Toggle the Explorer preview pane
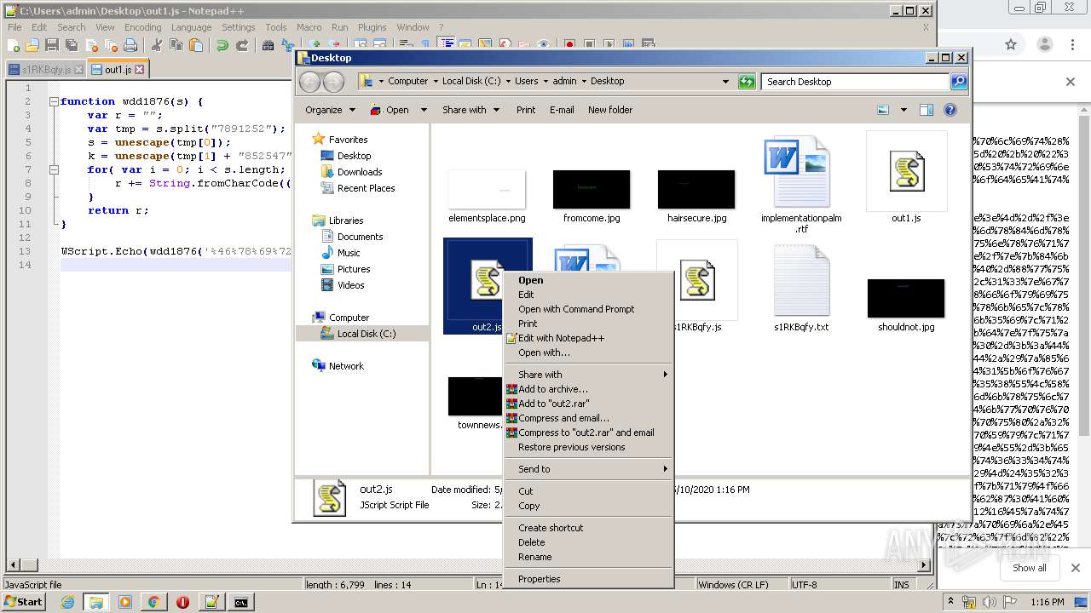 [926, 110]
